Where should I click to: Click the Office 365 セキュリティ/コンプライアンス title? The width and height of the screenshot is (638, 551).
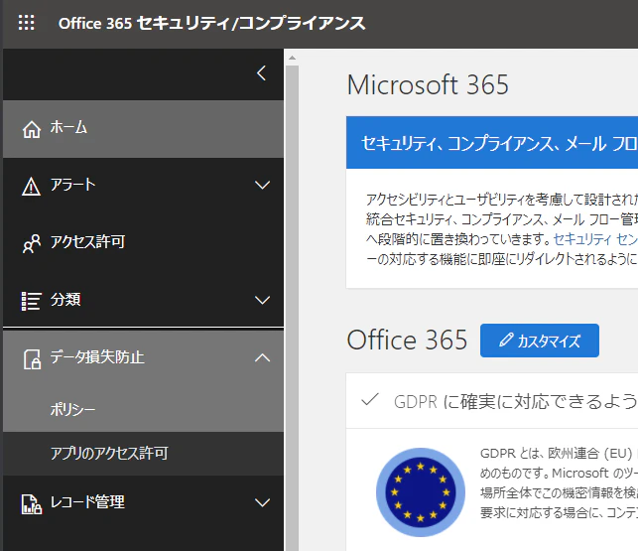[x=211, y=23]
